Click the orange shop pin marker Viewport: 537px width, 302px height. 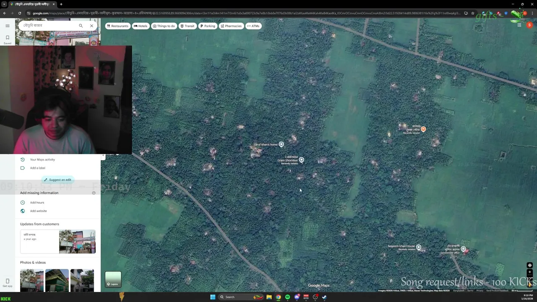pos(423,129)
